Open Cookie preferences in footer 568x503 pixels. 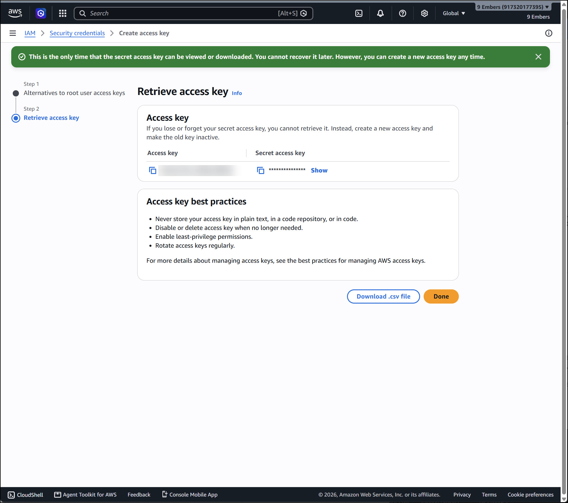pyautogui.click(x=531, y=495)
